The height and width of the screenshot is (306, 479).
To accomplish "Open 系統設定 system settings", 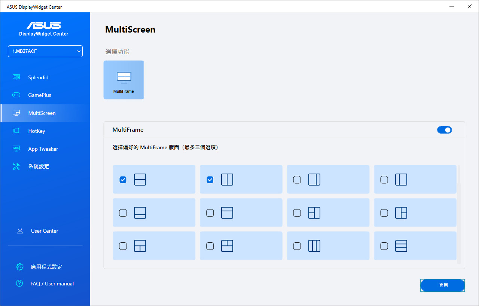I will click(x=45, y=166).
